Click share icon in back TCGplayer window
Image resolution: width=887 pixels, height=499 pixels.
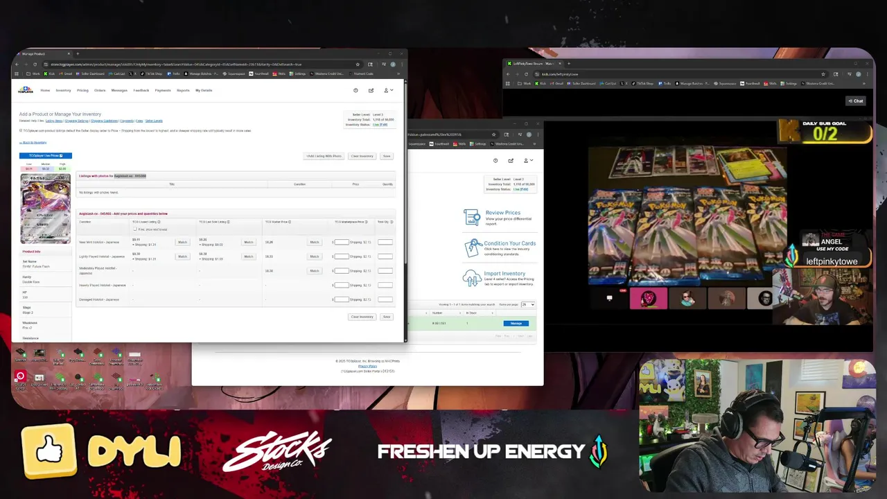(511, 161)
